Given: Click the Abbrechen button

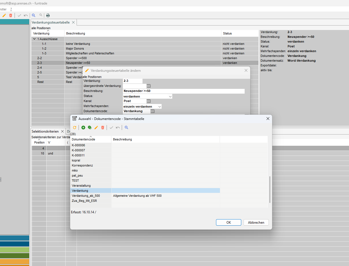Looking at the screenshot, I should (x=256, y=222).
